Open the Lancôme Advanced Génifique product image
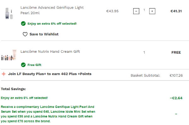This screenshot has width=189, height=125. [x=9, y=13]
